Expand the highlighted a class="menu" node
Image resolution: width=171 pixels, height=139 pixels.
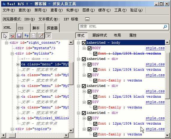point(18,64)
